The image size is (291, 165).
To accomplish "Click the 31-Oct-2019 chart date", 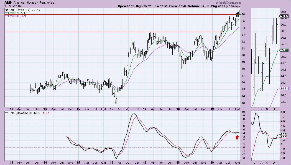I will (13, 6).
